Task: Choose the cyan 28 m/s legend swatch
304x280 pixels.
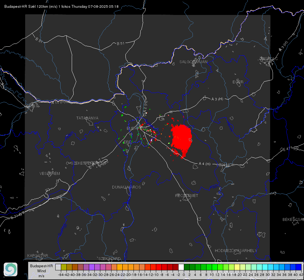Action: [265, 267]
